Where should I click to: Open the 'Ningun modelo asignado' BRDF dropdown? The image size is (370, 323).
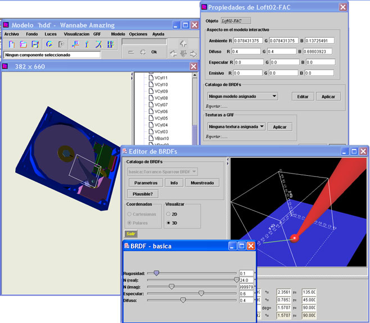242,96
